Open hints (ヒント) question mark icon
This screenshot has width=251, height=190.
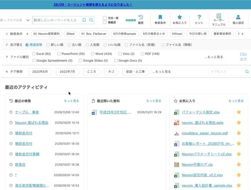pyautogui.click(x=199, y=17)
